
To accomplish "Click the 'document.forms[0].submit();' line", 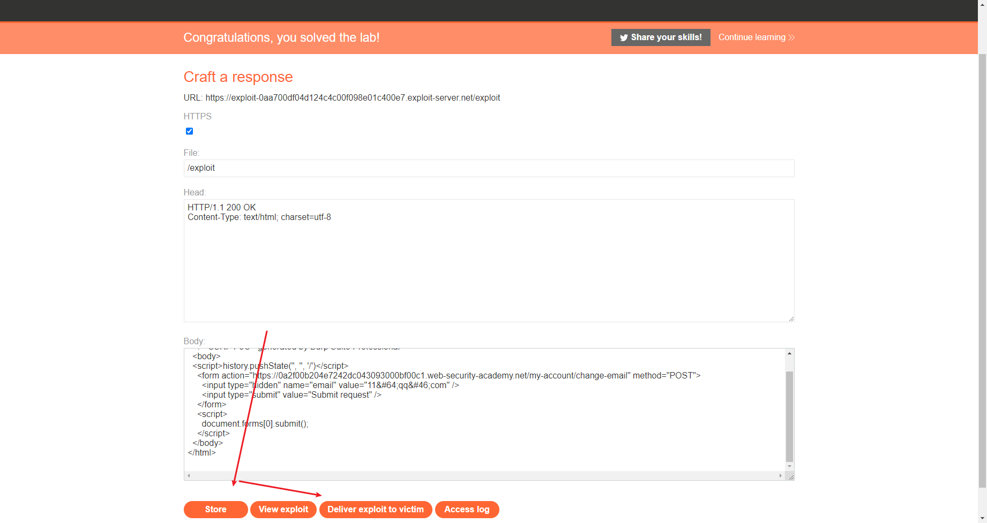I will (x=255, y=424).
